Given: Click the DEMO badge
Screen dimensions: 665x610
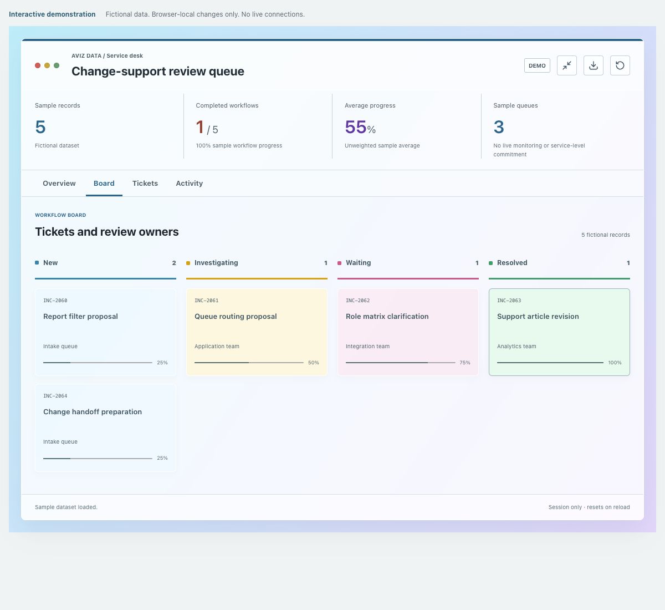Looking at the screenshot, I should [x=537, y=65].
